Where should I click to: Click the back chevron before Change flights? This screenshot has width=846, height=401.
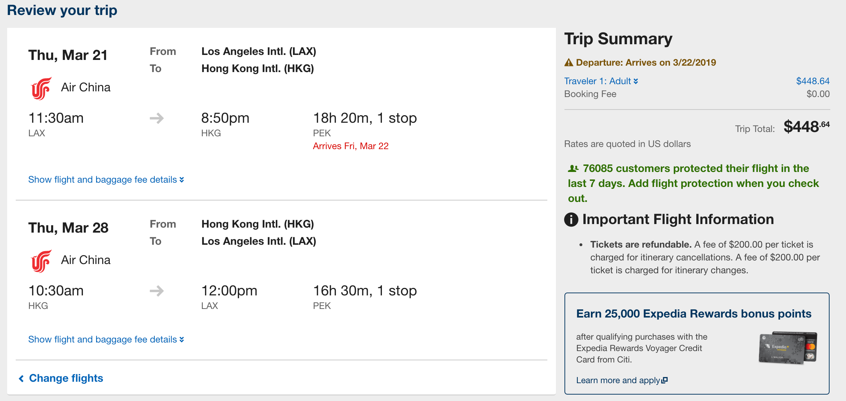point(21,379)
